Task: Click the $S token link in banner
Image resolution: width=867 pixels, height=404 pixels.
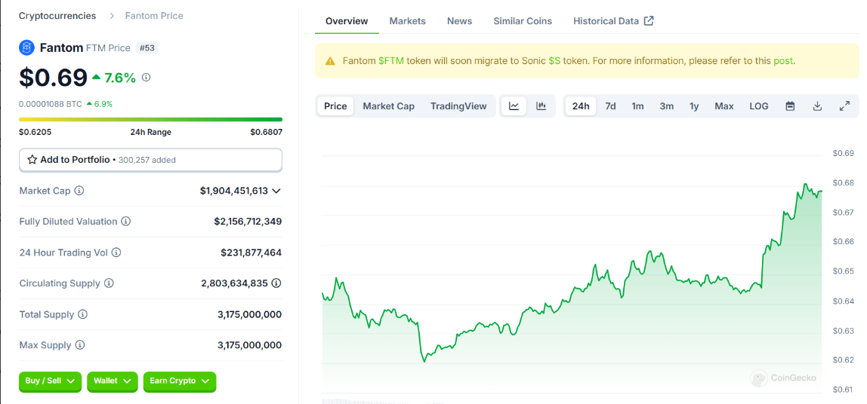Action: 554,61
